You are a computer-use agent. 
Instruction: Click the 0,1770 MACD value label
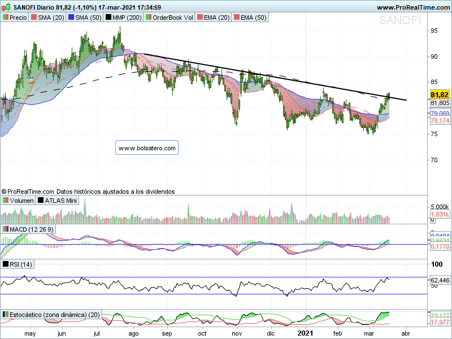click(x=440, y=246)
